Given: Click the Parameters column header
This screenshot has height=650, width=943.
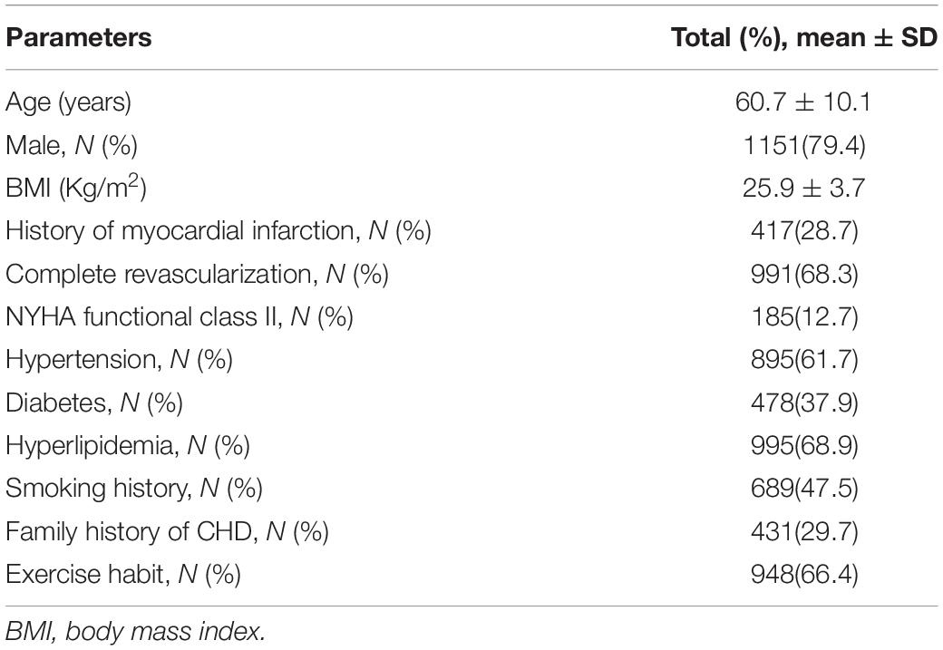Looking at the screenshot, I should point(78,37).
